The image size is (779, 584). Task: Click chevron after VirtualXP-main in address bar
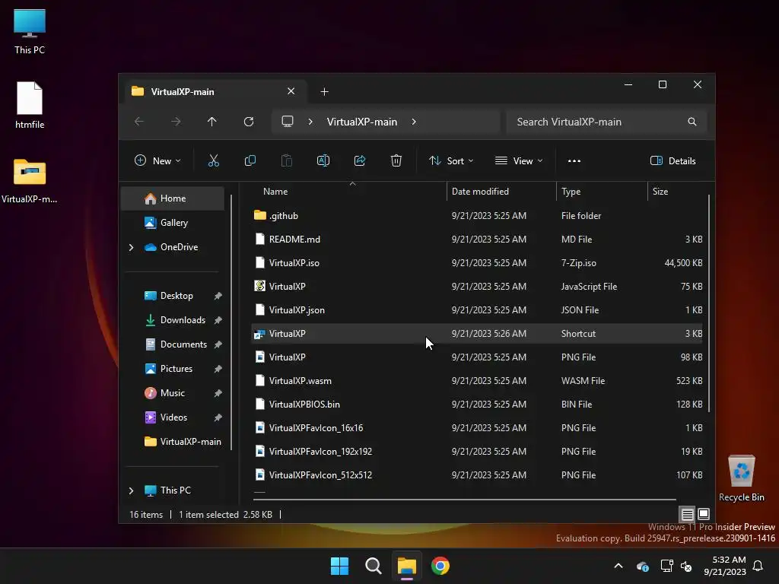414,122
